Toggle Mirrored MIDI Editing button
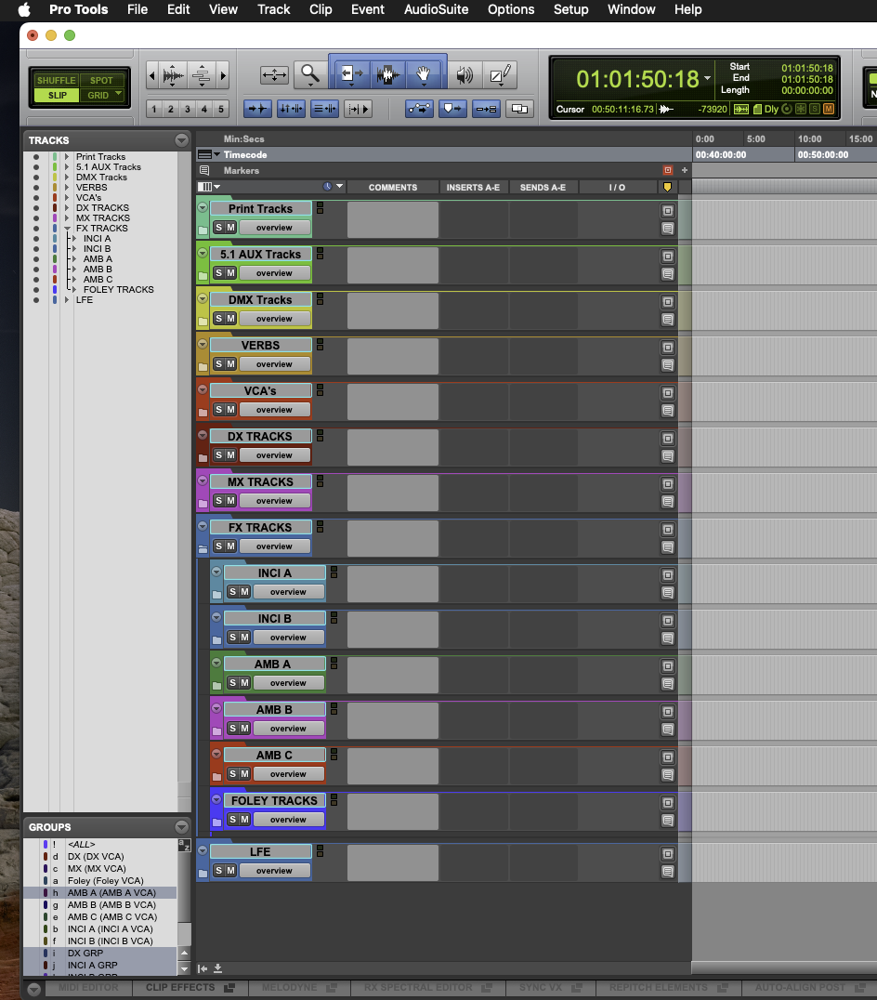877x1000 pixels. click(486, 109)
